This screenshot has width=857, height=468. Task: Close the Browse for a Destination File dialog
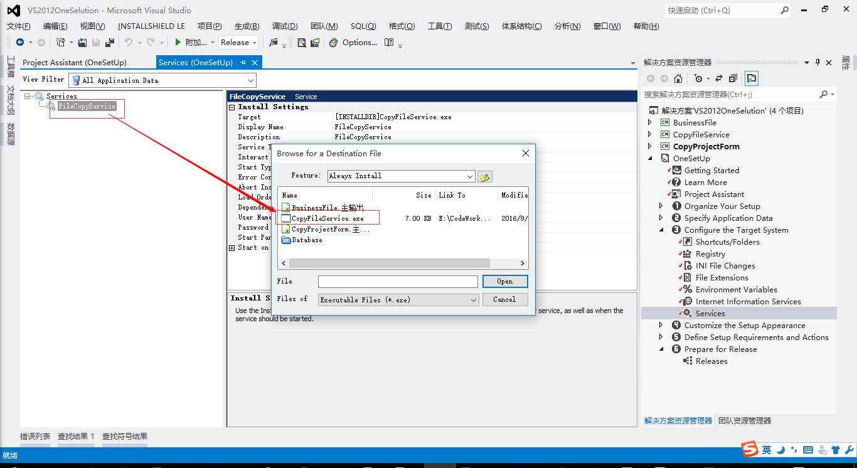pos(526,153)
